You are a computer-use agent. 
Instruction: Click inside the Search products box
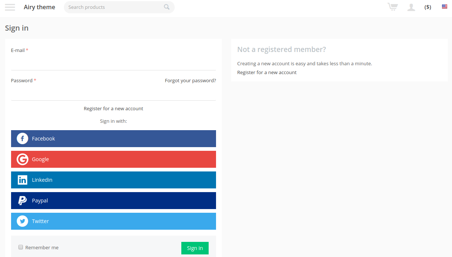coord(114,7)
